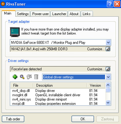Viewport: 121px width, 124px height.
Task: Close the RivaTuner window
Action: click(117, 4)
